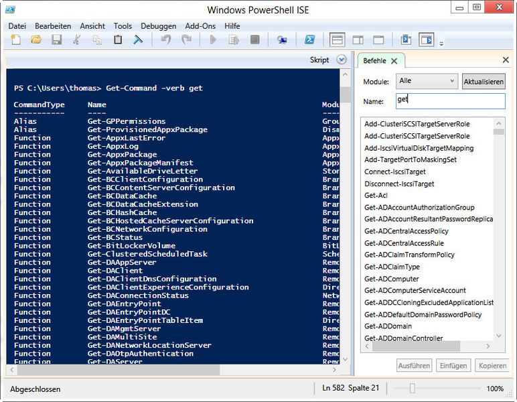Select Get-ADCentralAccessRule in the list
The width and height of the screenshot is (517, 402).
(404, 243)
